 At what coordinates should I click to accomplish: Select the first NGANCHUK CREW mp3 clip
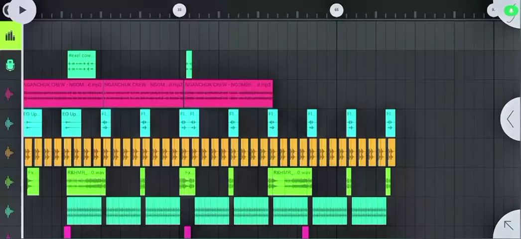[63, 94]
